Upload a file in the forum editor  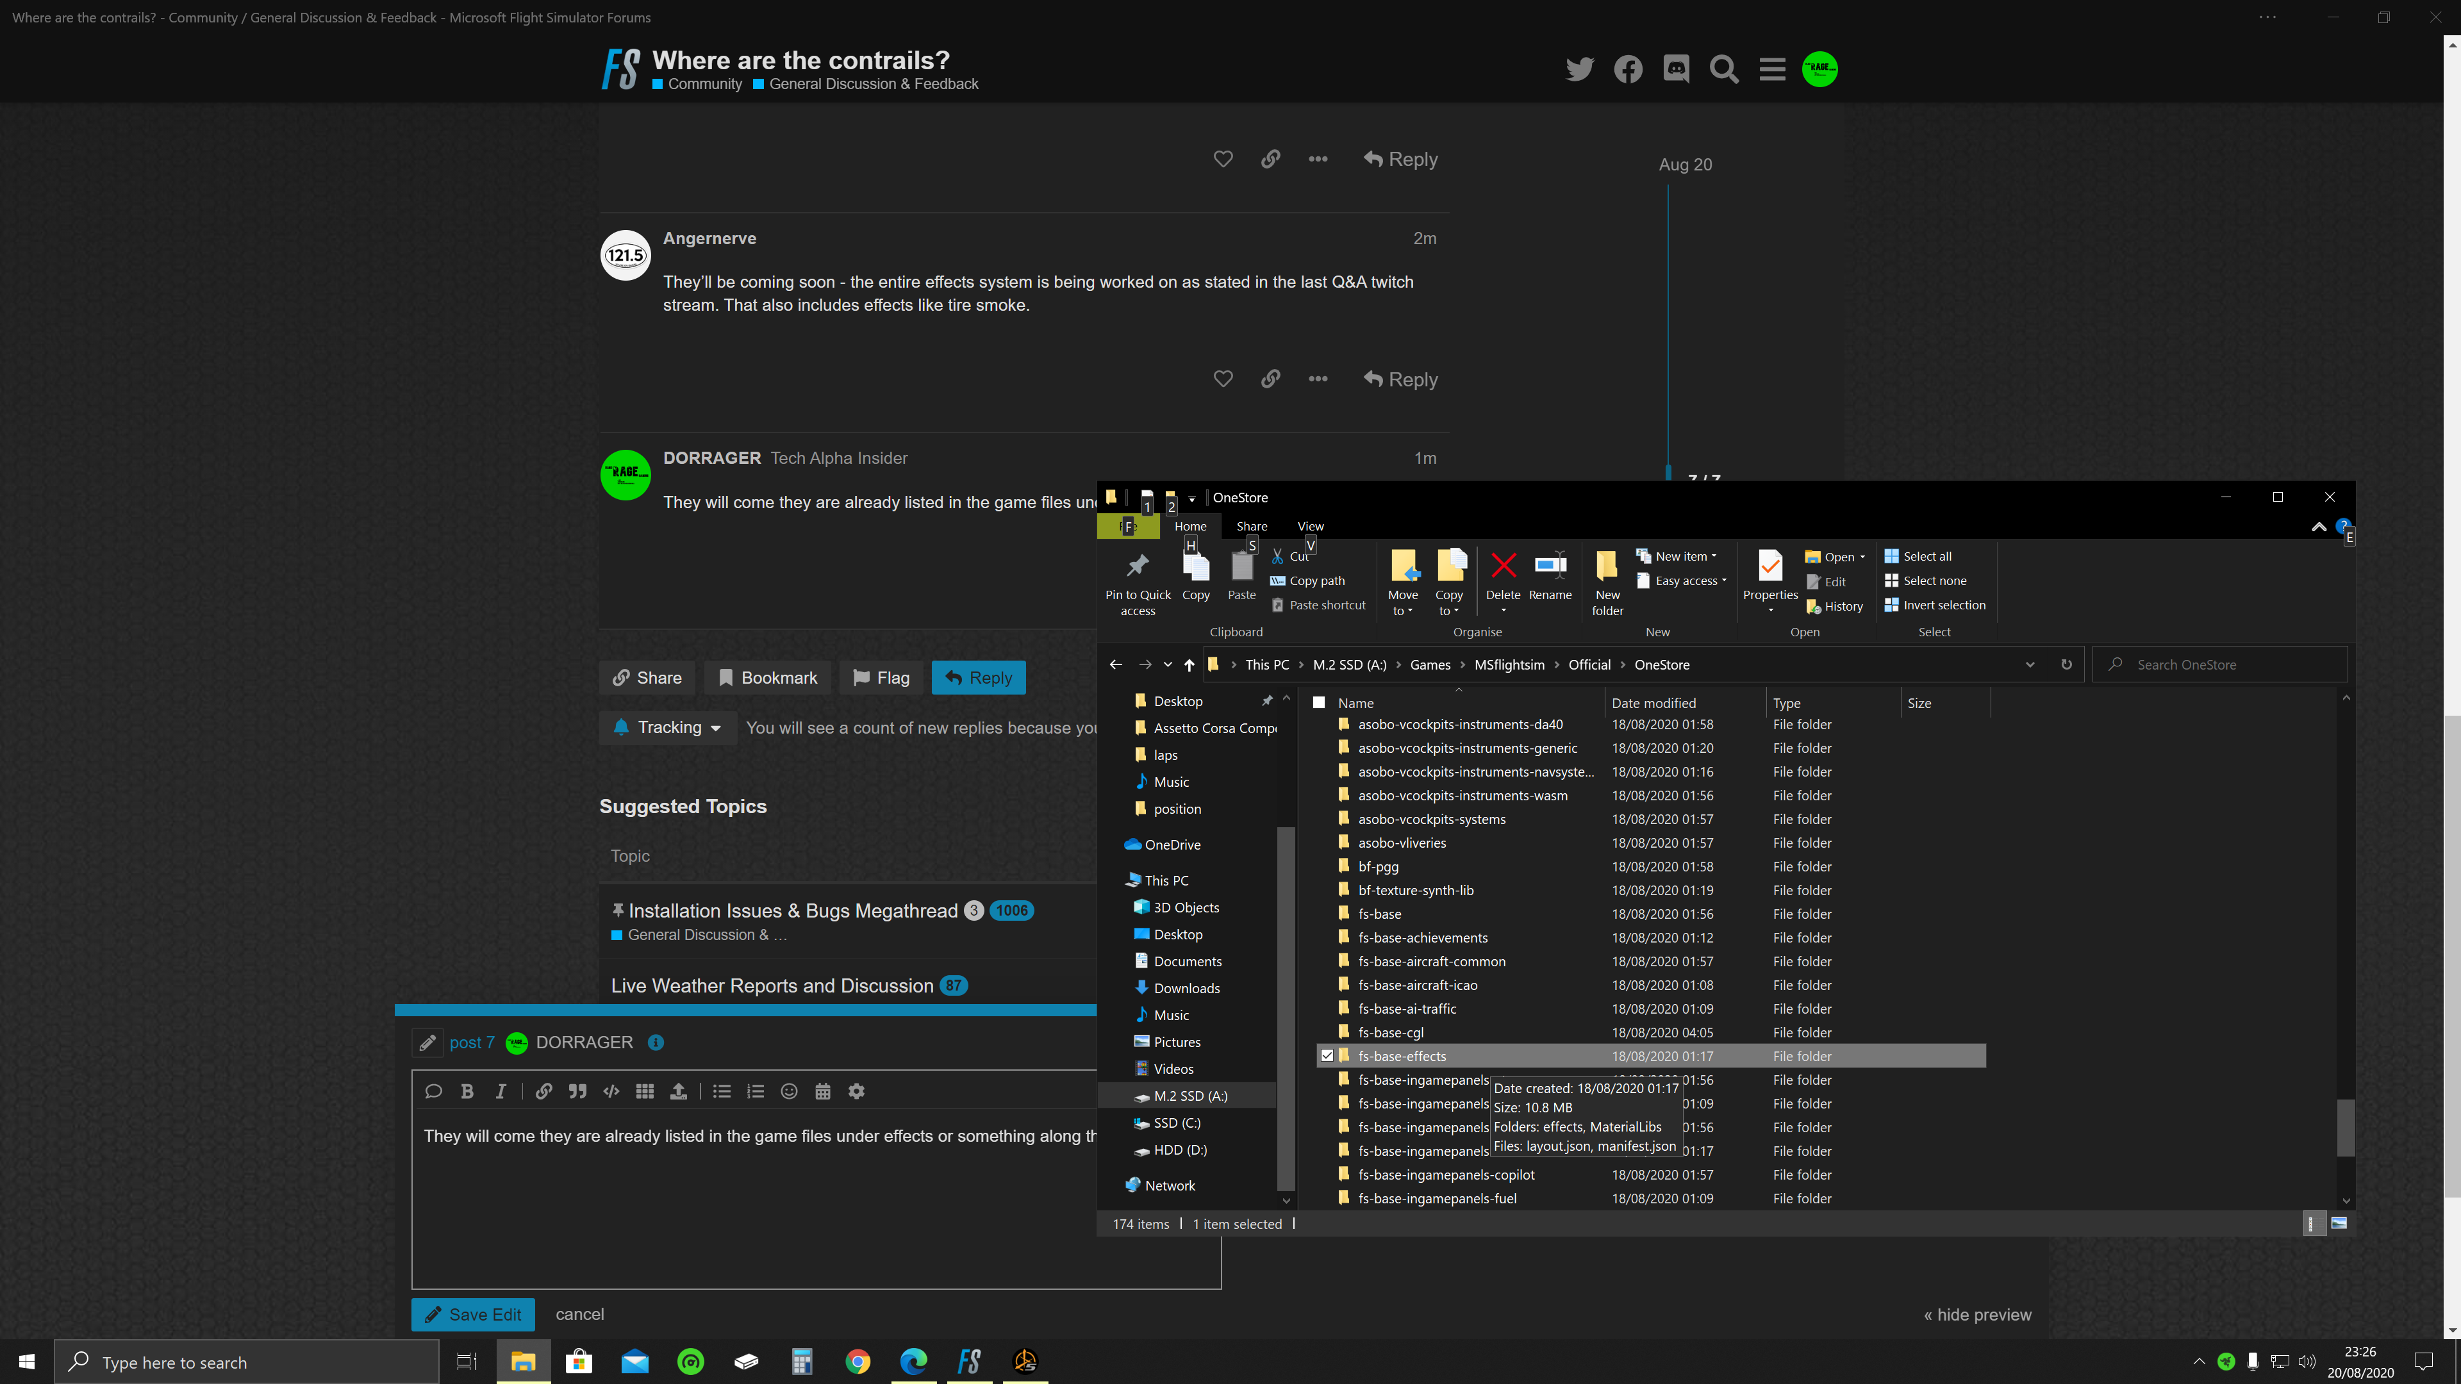pos(678,1091)
